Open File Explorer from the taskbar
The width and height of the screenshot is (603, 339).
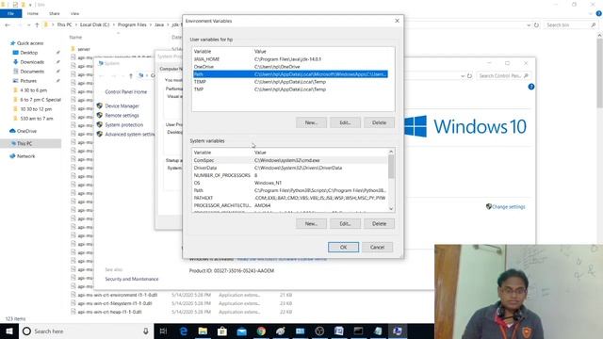[203, 331]
